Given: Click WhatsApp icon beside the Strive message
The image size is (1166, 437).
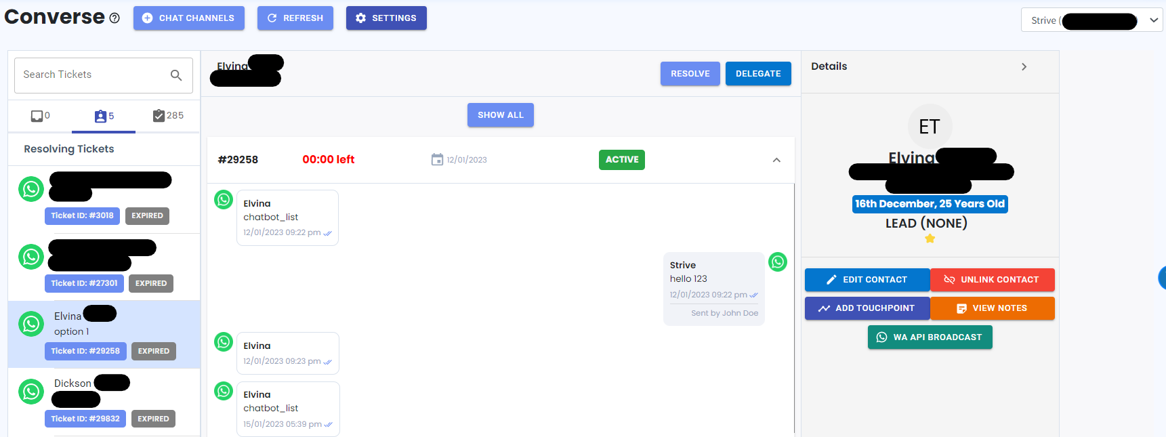Looking at the screenshot, I should [x=778, y=262].
